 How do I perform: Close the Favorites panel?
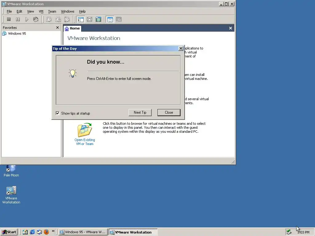pos(58,27)
